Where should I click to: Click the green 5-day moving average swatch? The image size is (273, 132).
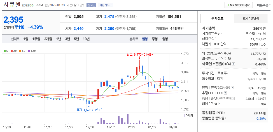pos(4,51)
